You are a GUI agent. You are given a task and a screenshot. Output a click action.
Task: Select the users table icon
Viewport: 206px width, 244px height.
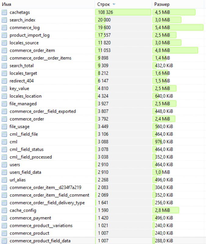click(4, 164)
